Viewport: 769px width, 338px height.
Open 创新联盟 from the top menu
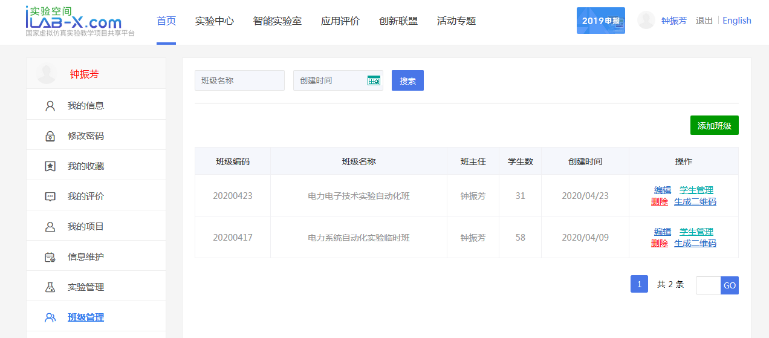[x=398, y=21]
